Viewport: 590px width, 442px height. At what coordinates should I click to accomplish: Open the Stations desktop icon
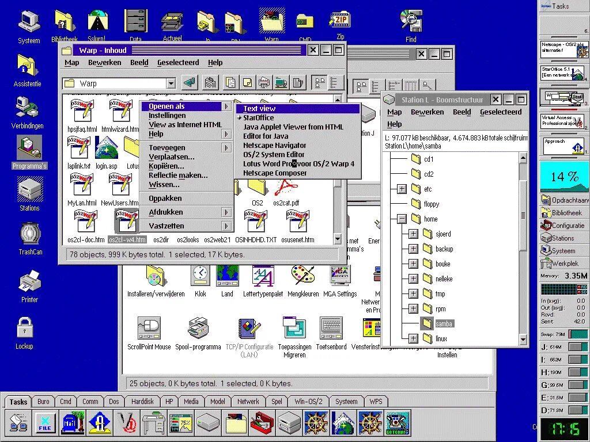(29, 189)
